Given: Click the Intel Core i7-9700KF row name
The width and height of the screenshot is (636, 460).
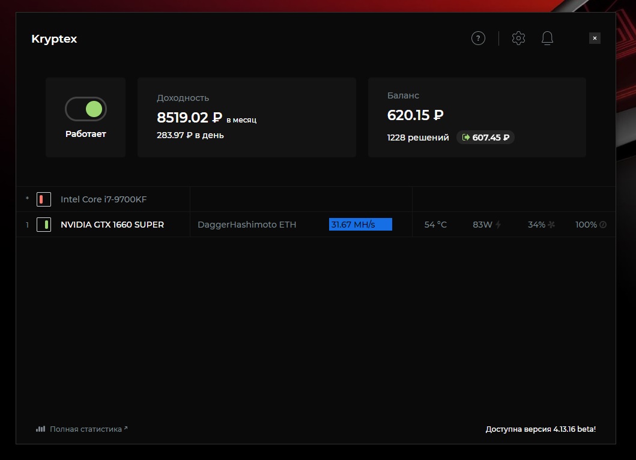Looking at the screenshot, I should (103, 199).
